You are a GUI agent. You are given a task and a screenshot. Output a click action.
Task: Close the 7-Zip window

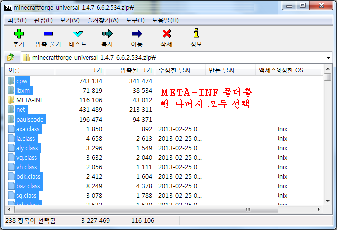tap(322, 6)
